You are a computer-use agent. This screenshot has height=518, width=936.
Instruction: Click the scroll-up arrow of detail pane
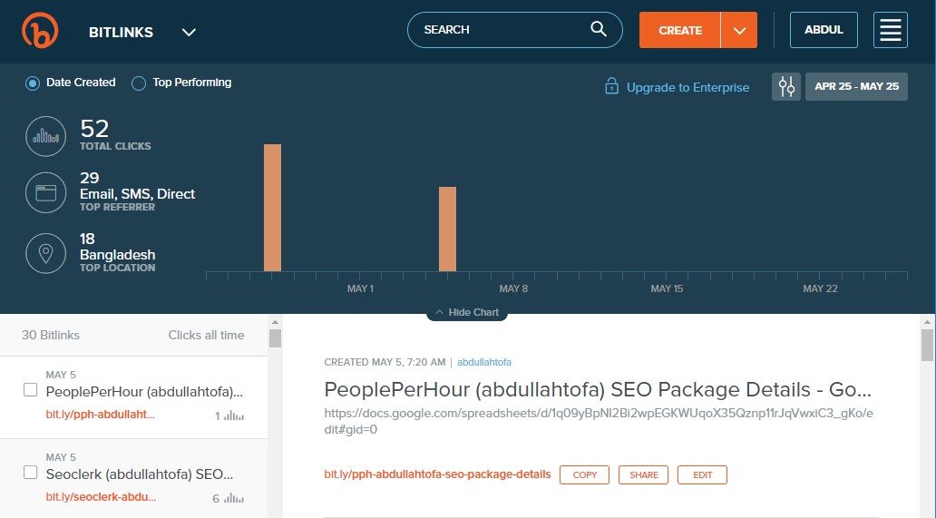(927, 322)
